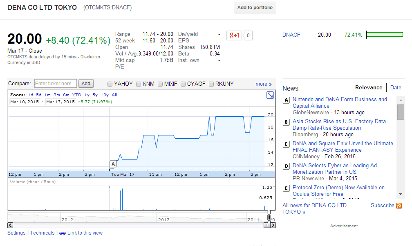Image resolution: width=412 pixels, height=246 pixels.
Task: Enable CYAGF comparison checkbox
Action: click(183, 84)
